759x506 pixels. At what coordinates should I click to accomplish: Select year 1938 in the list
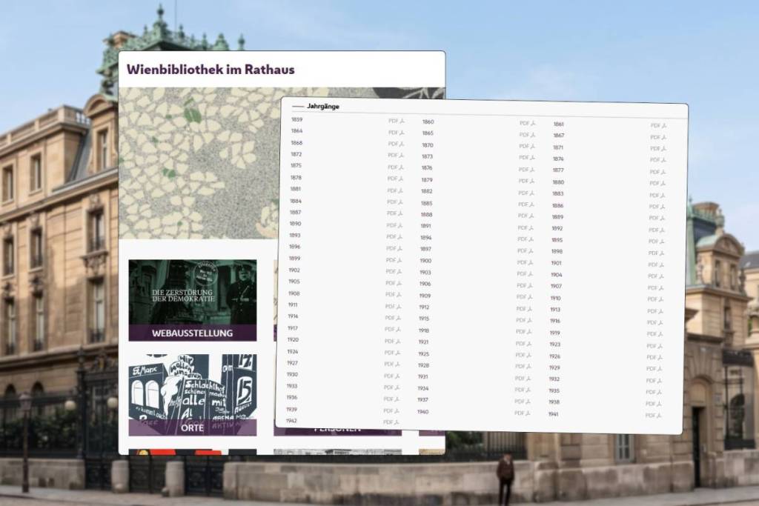(554, 402)
